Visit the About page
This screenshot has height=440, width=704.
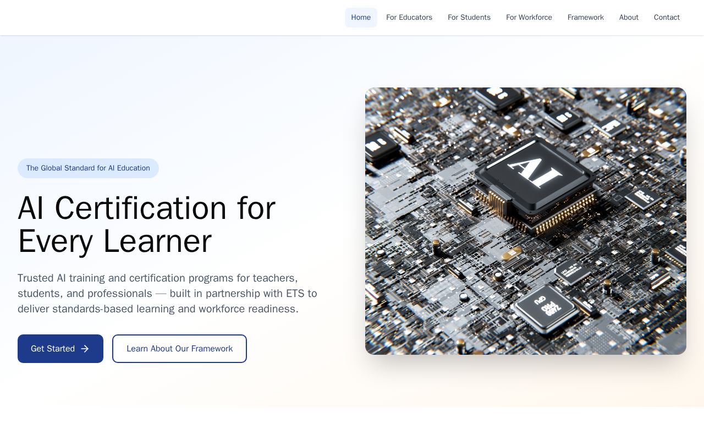point(629,18)
